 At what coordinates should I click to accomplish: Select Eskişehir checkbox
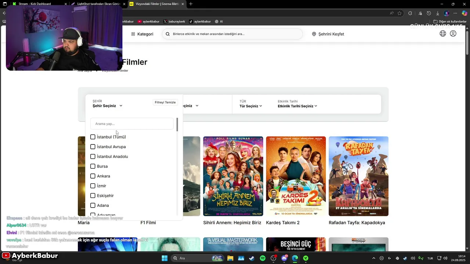[x=93, y=196]
